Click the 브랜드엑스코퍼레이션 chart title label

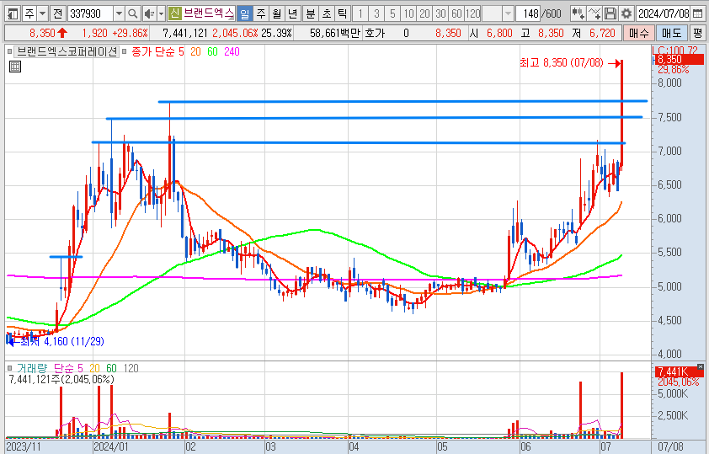[x=67, y=52]
